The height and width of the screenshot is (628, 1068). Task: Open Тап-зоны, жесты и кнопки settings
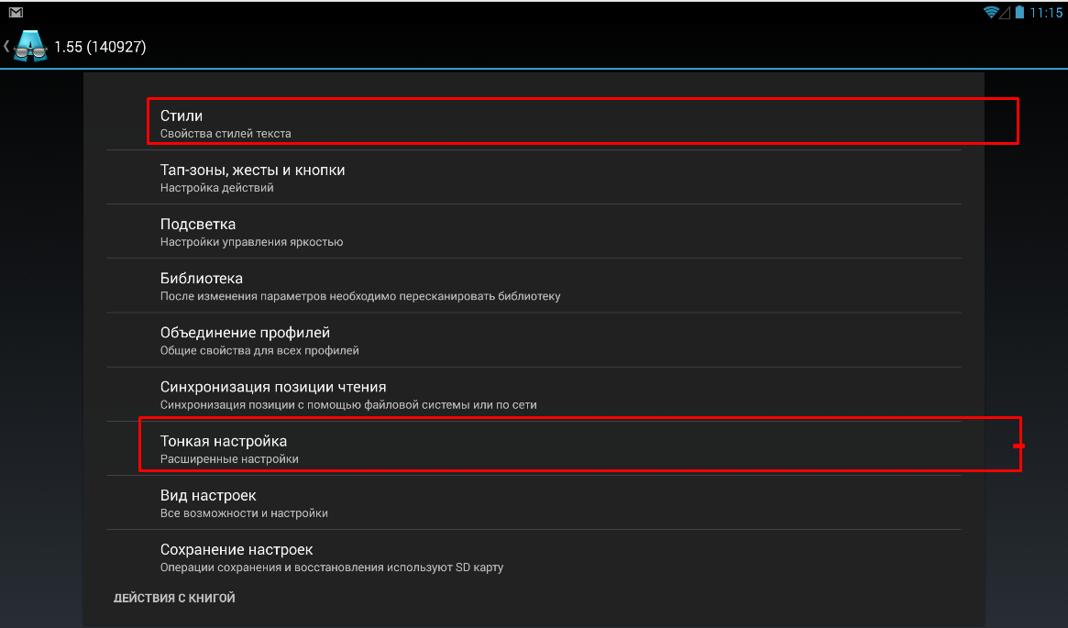(x=534, y=177)
